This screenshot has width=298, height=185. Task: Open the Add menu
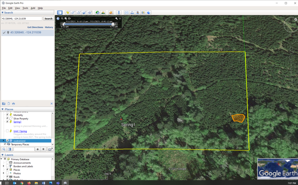pos(33,8)
